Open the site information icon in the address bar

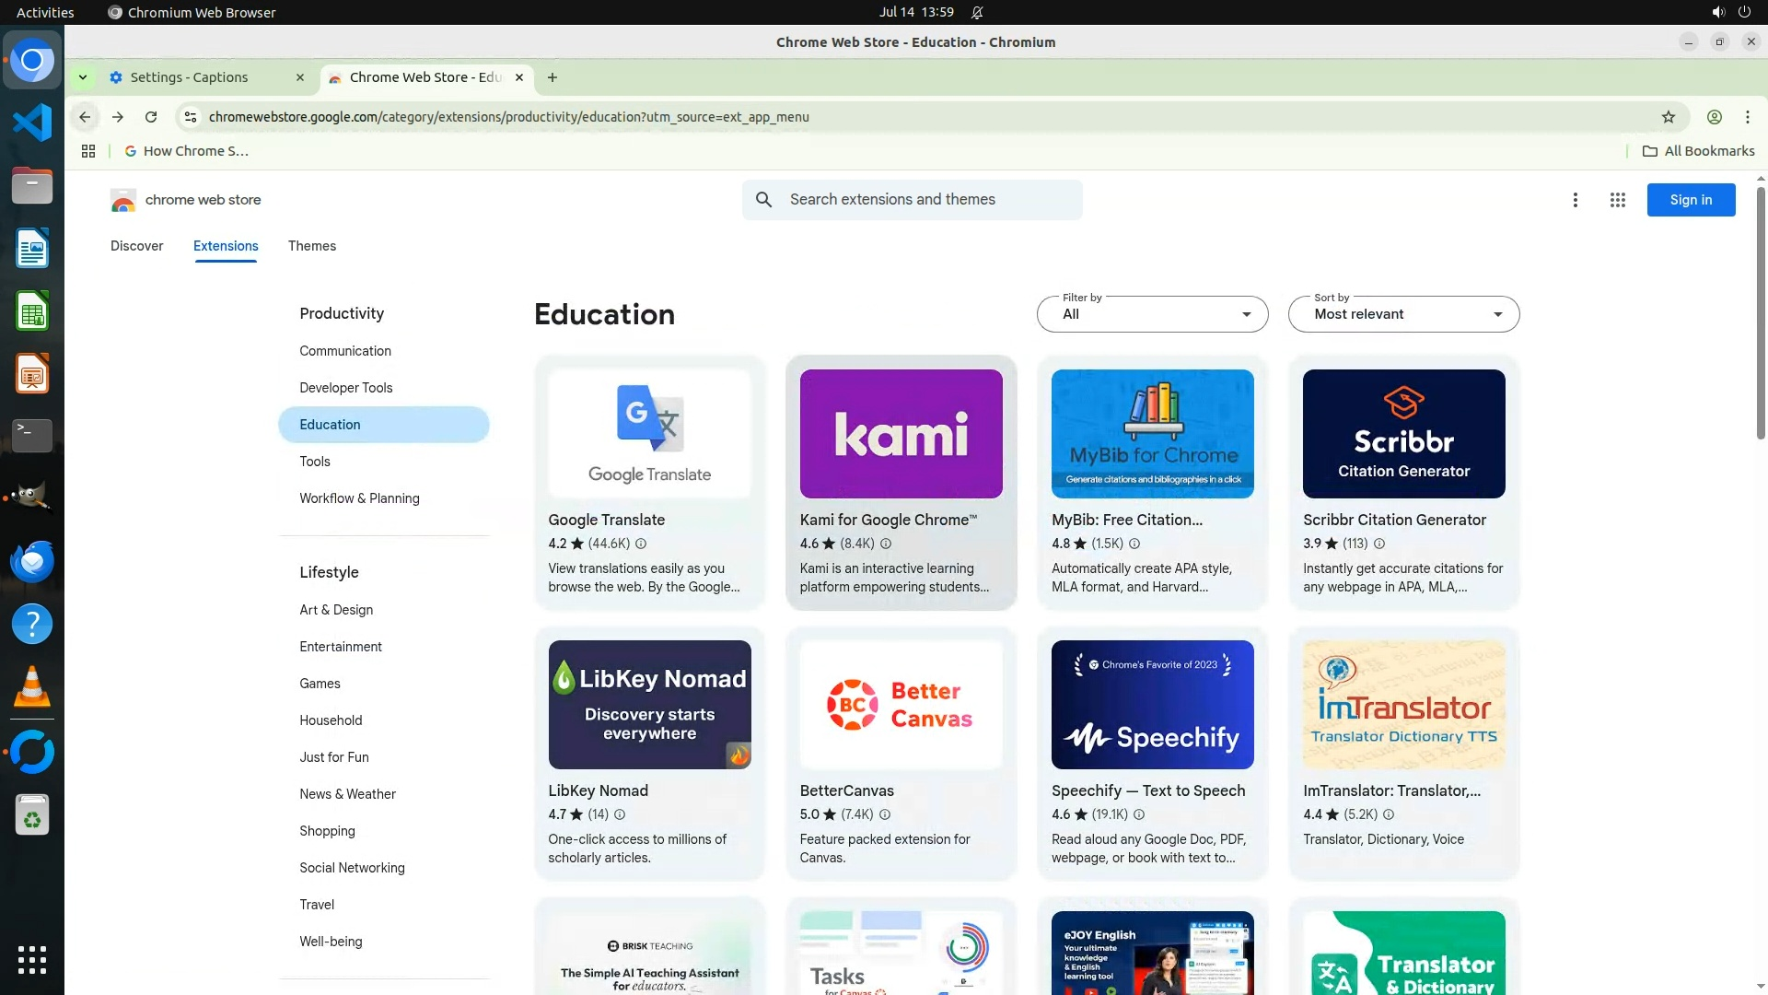coord(190,117)
